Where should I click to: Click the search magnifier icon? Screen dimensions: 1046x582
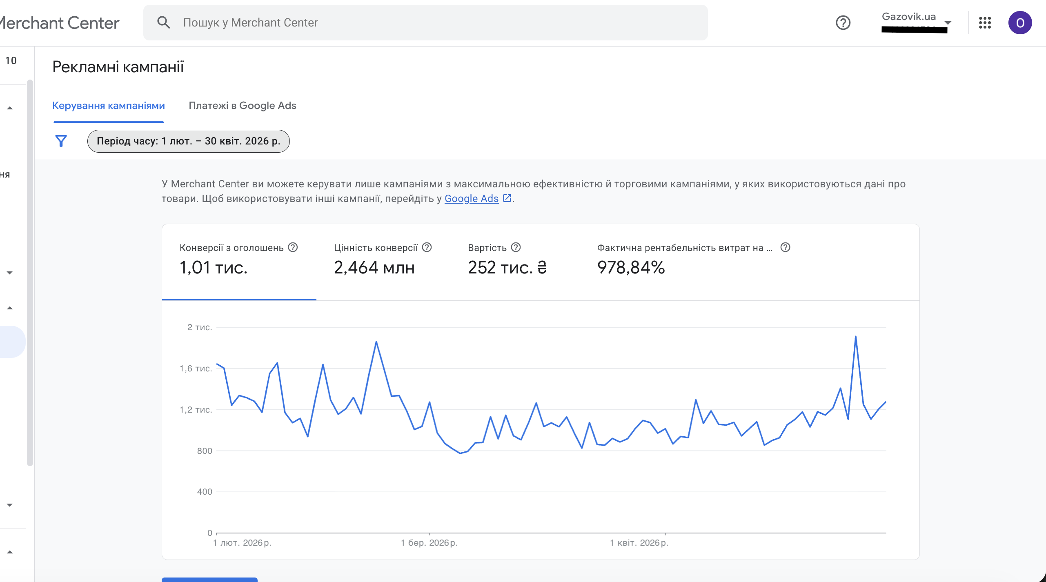[163, 22]
